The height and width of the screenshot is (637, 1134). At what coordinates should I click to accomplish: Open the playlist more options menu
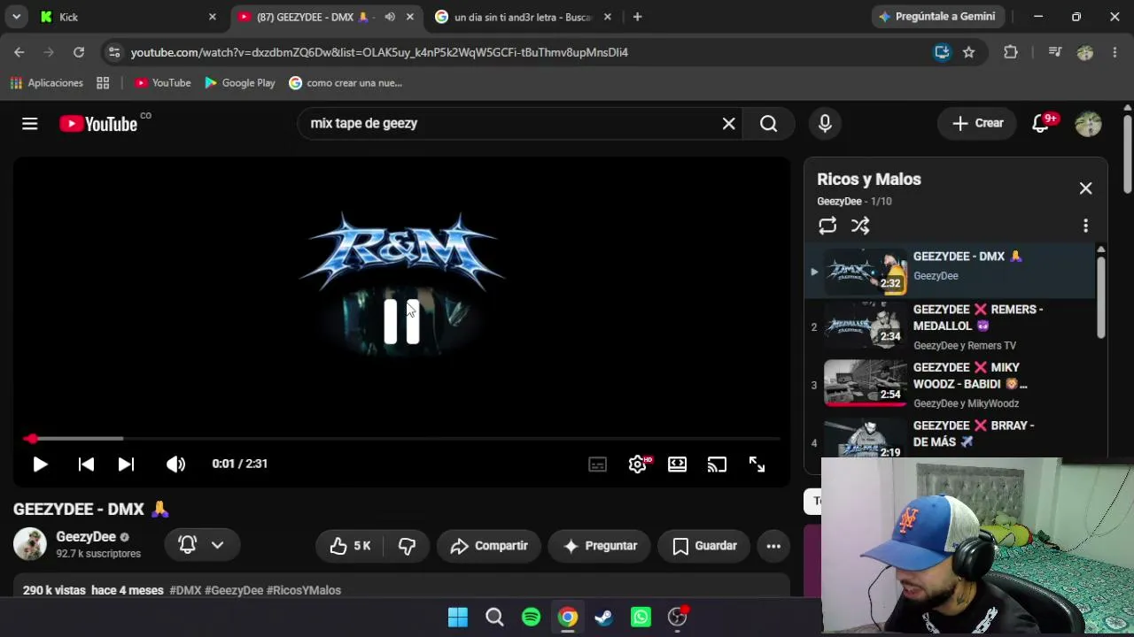click(1085, 226)
